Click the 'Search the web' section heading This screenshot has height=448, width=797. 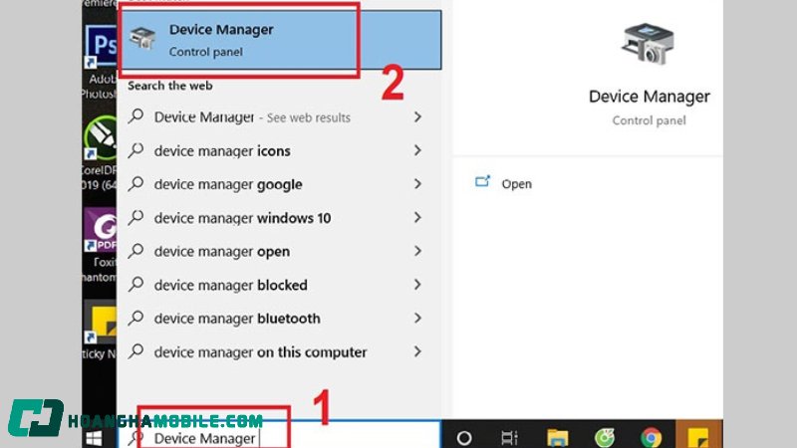[x=169, y=86]
